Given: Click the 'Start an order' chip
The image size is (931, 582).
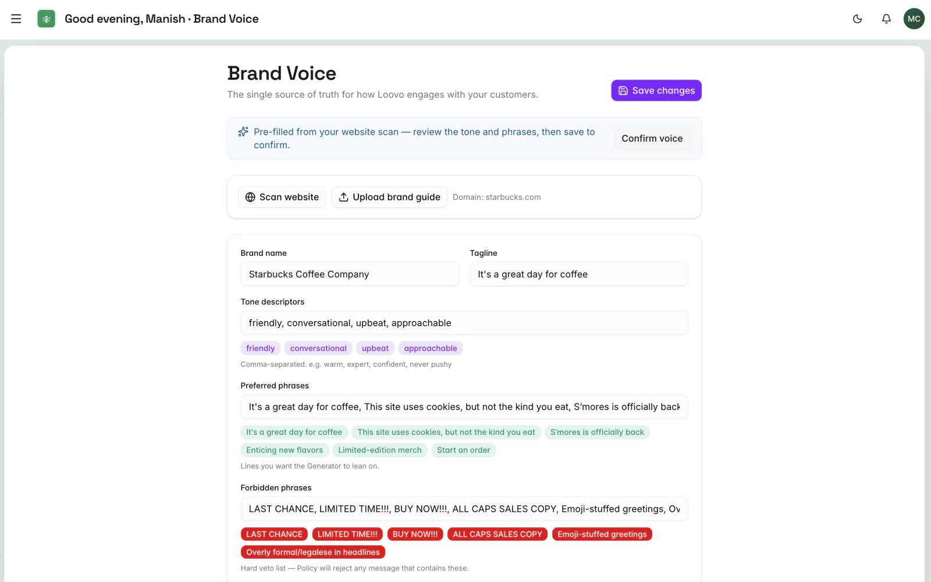Looking at the screenshot, I should click(464, 450).
